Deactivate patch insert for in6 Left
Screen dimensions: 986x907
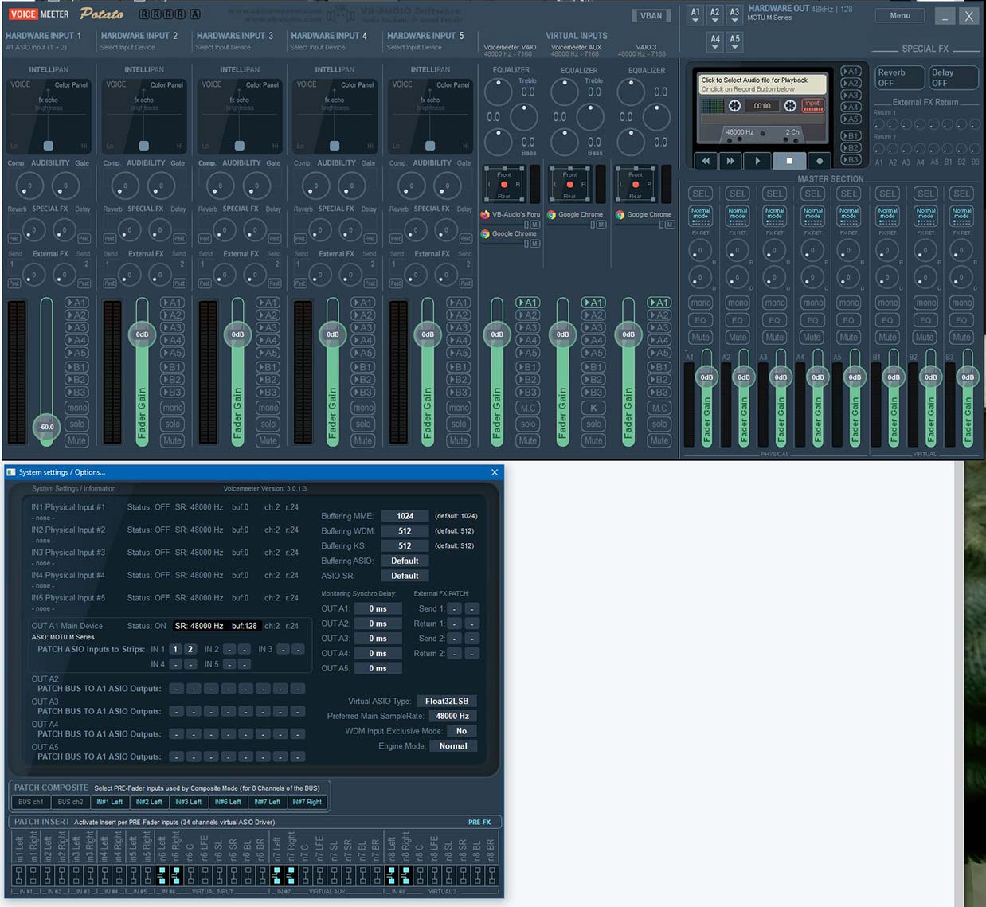pos(162,875)
